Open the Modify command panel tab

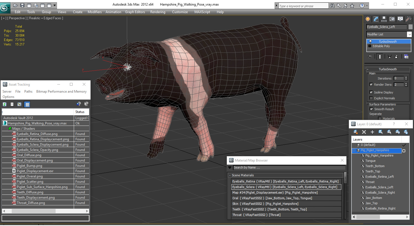point(376,19)
